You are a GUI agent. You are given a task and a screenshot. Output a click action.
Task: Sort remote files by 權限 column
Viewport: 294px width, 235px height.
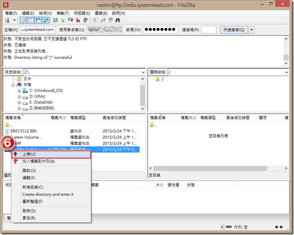[269, 117]
